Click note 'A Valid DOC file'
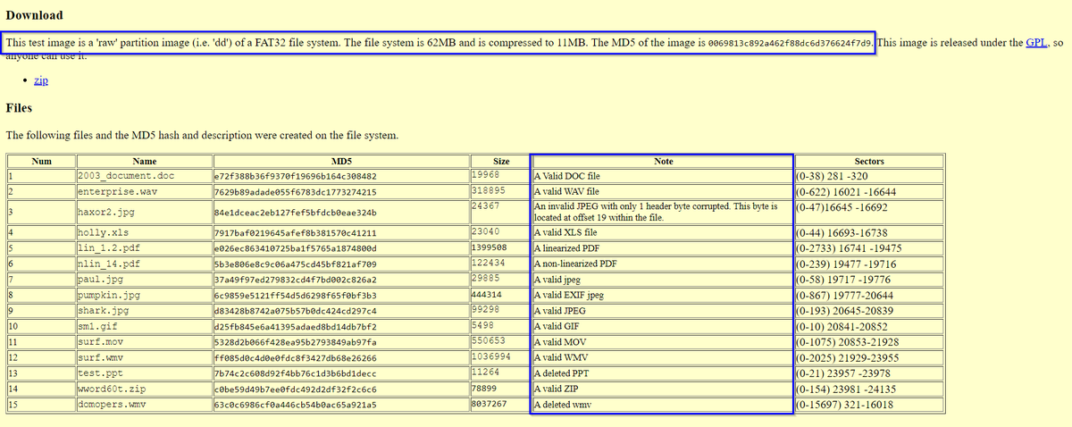Viewport: 1072px width, 427px height. coord(567,177)
